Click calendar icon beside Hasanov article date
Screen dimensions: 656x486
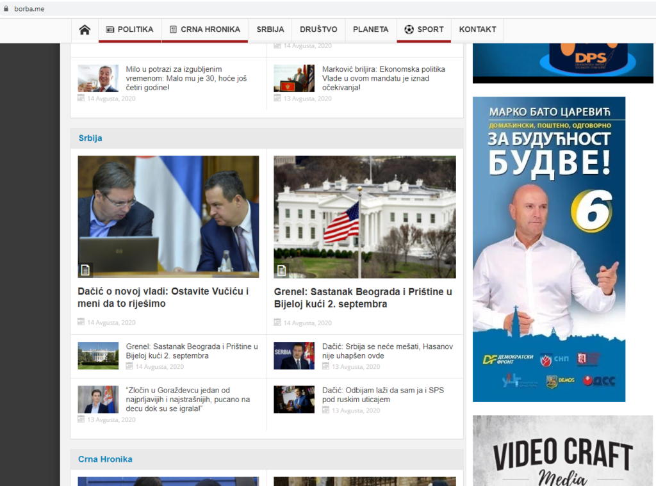click(326, 366)
